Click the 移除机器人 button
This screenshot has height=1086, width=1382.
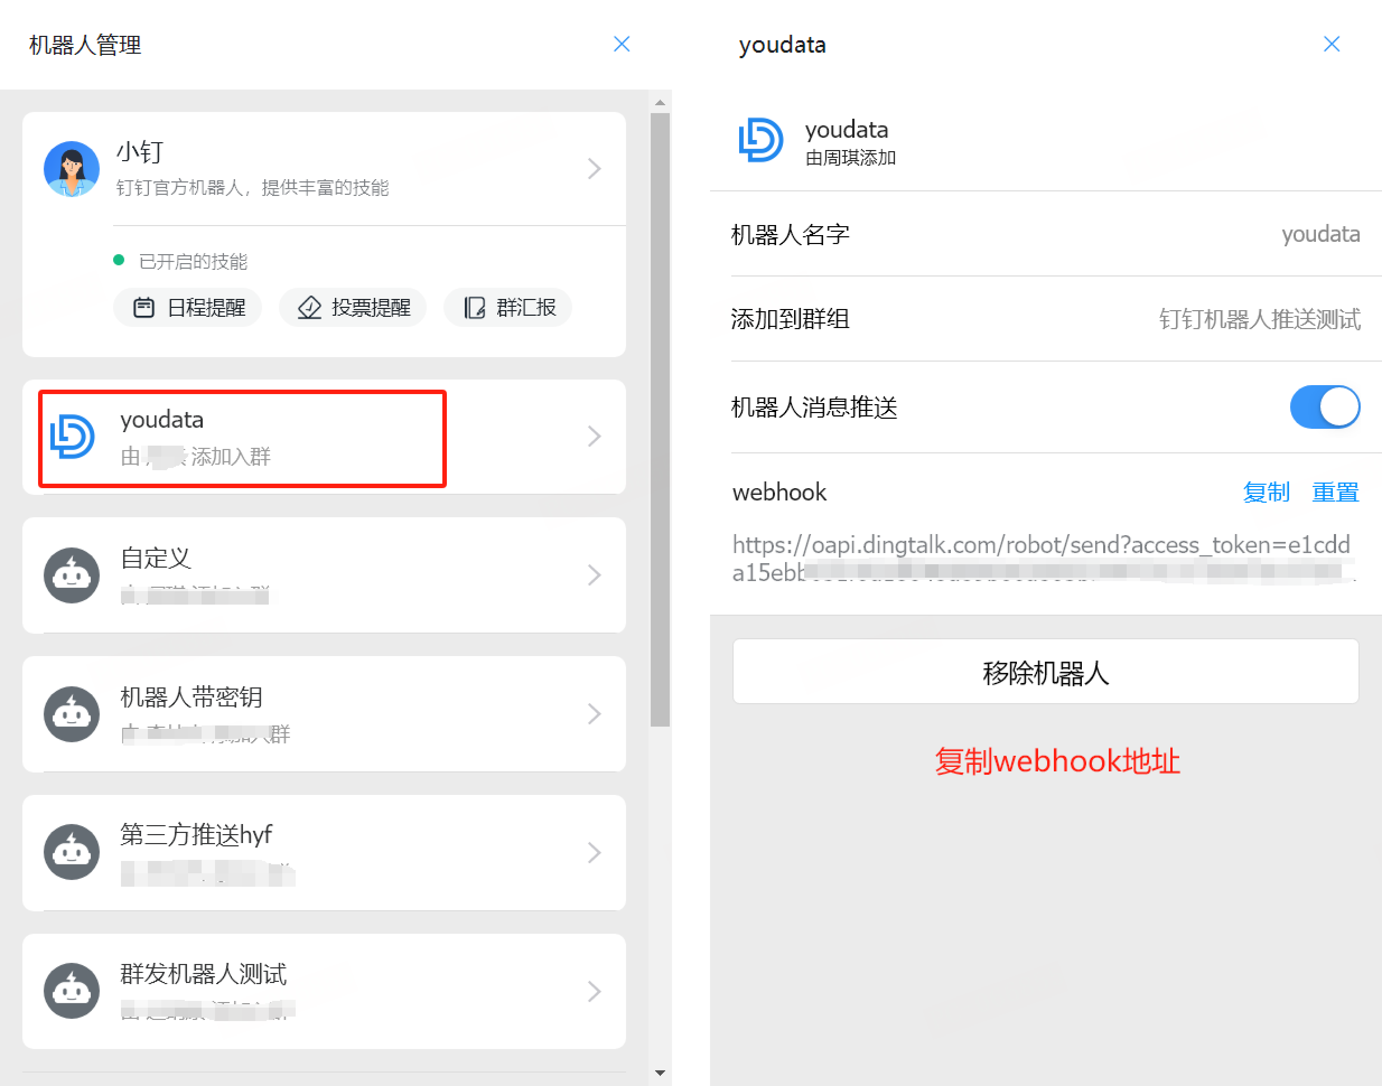coord(1045,671)
